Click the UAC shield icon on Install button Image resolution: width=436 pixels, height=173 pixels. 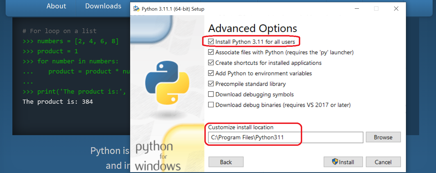pyautogui.click(x=335, y=162)
